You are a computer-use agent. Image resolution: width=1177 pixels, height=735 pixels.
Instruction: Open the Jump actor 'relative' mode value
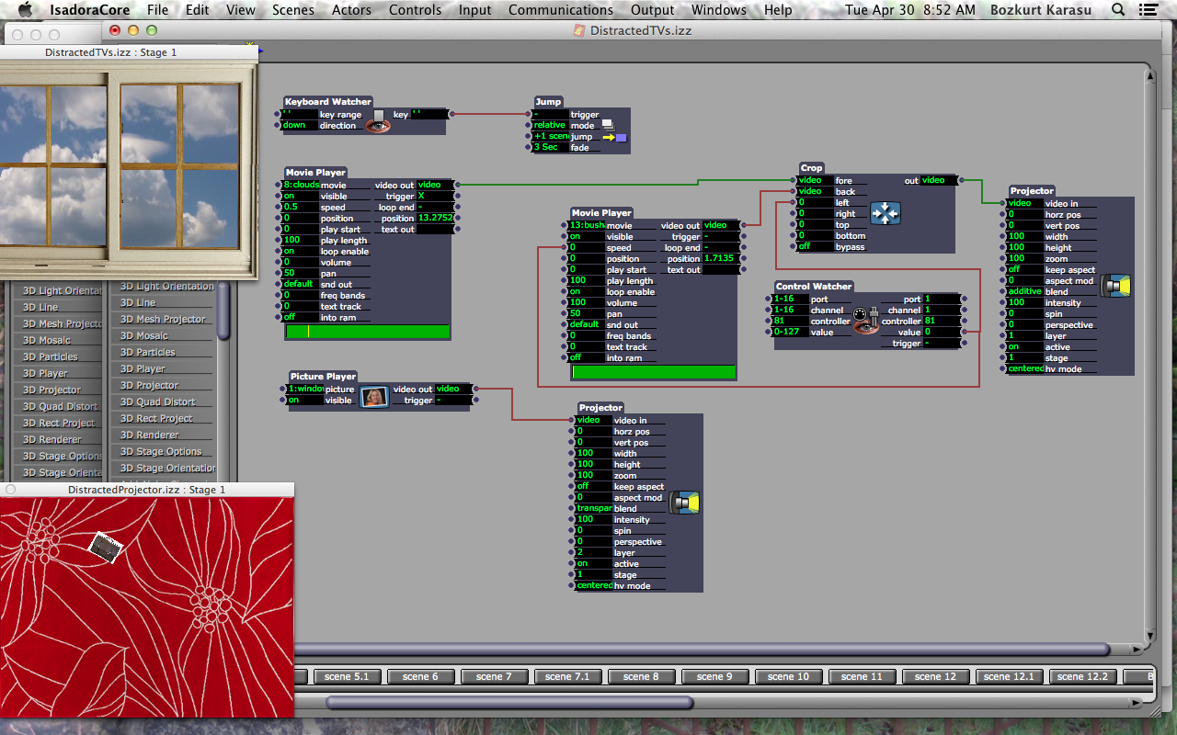[x=550, y=125]
